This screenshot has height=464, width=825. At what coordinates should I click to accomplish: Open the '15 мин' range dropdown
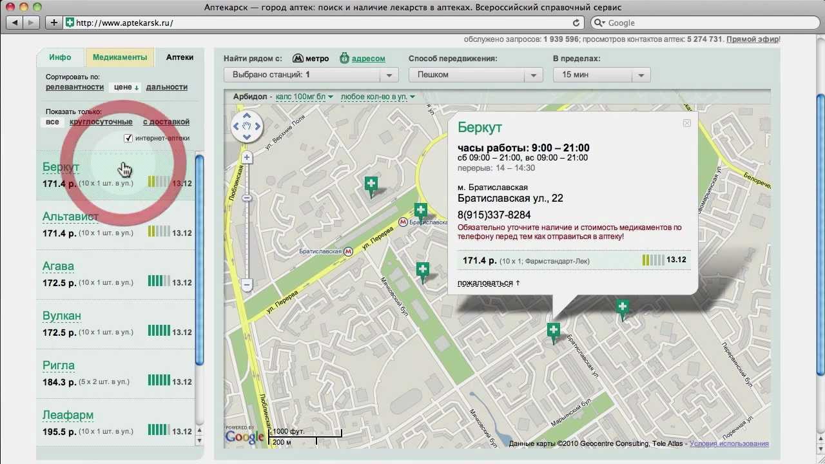pos(601,75)
